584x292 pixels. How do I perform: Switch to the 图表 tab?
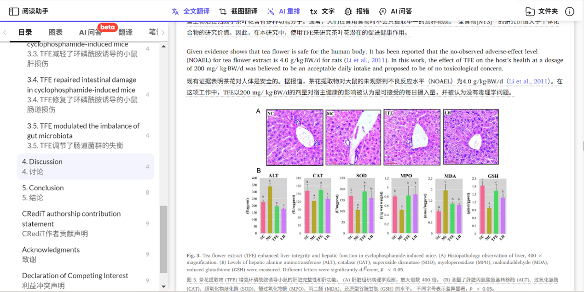[x=56, y=32]
